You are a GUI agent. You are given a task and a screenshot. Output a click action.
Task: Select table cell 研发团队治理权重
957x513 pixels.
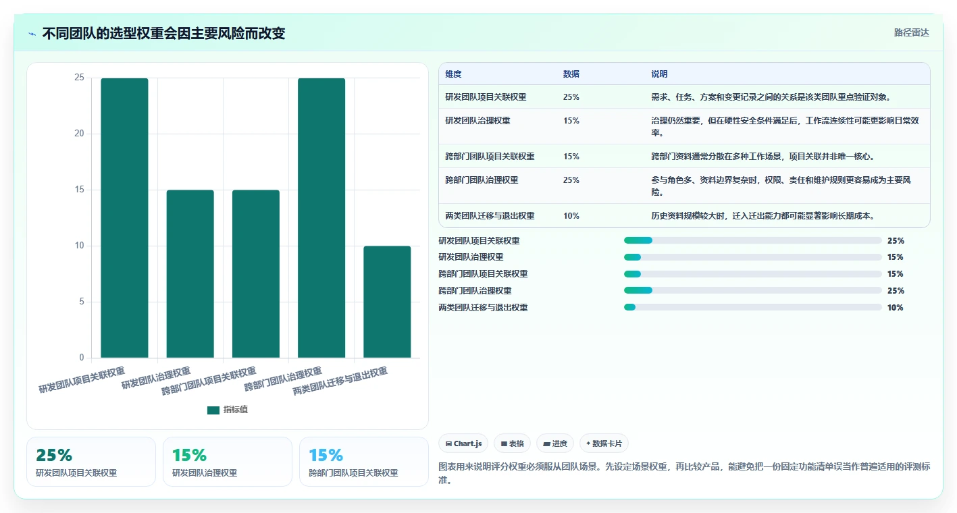[x=477, y=121]
